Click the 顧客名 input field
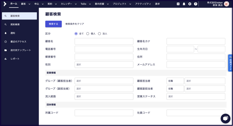Image resolution: width=233 pixels, height=126 pixels. 104,41
